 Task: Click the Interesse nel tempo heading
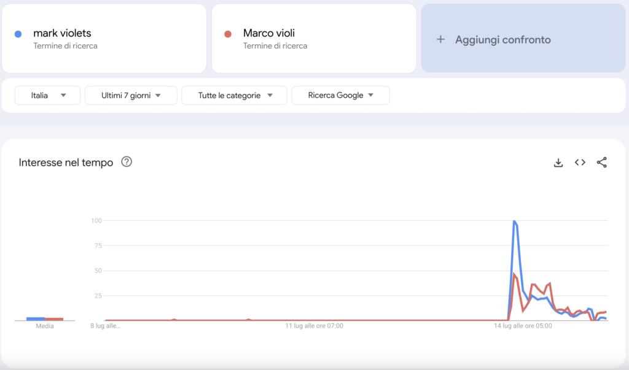pos(66,163)
